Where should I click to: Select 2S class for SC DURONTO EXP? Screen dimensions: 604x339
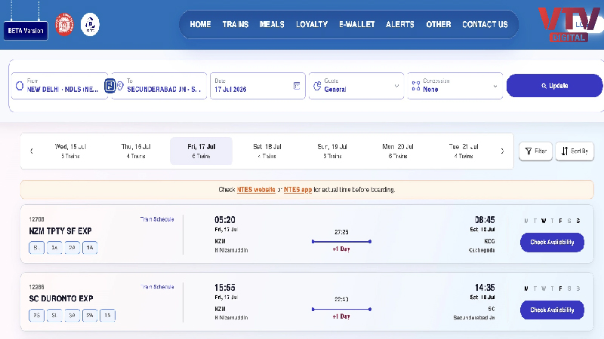(x=36, y=315)
